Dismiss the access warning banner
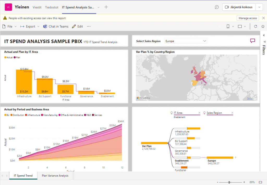The height and width of the screenshot is (185, 267). 263,18
